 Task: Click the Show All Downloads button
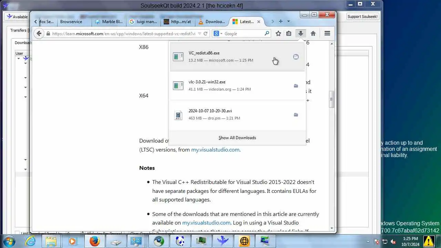point(237,138)
